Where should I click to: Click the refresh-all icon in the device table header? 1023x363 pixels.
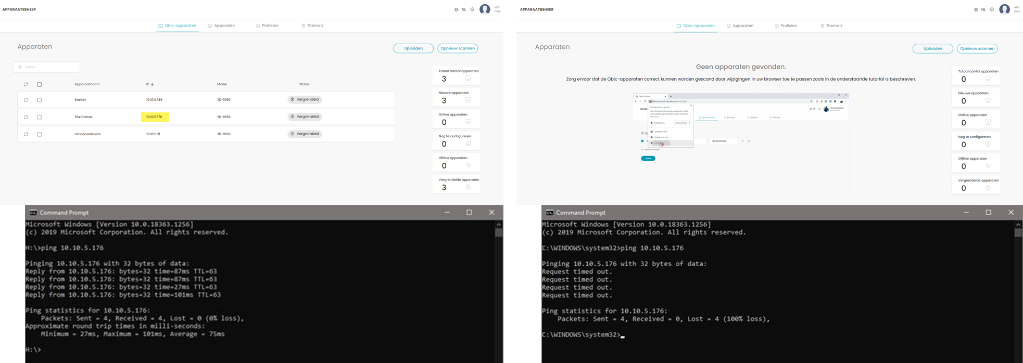click(26, 84)
